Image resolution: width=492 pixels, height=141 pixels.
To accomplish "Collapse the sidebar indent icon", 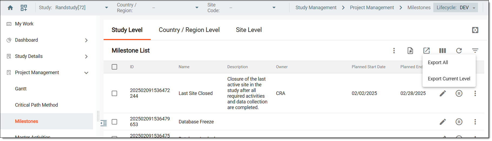I will [104, 123].
